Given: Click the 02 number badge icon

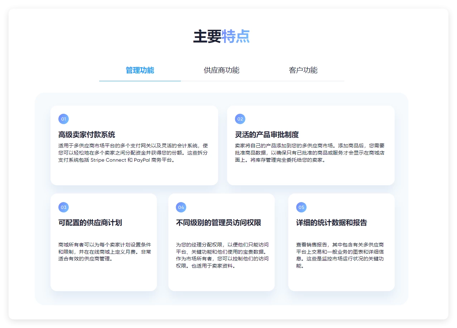Looking at the screenshot, I should 240,119.
